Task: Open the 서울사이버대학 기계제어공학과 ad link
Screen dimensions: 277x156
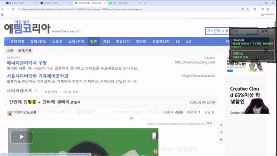Action: pos(38,76)
